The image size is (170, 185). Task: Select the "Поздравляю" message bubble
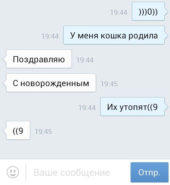click(x=39, y=59)
